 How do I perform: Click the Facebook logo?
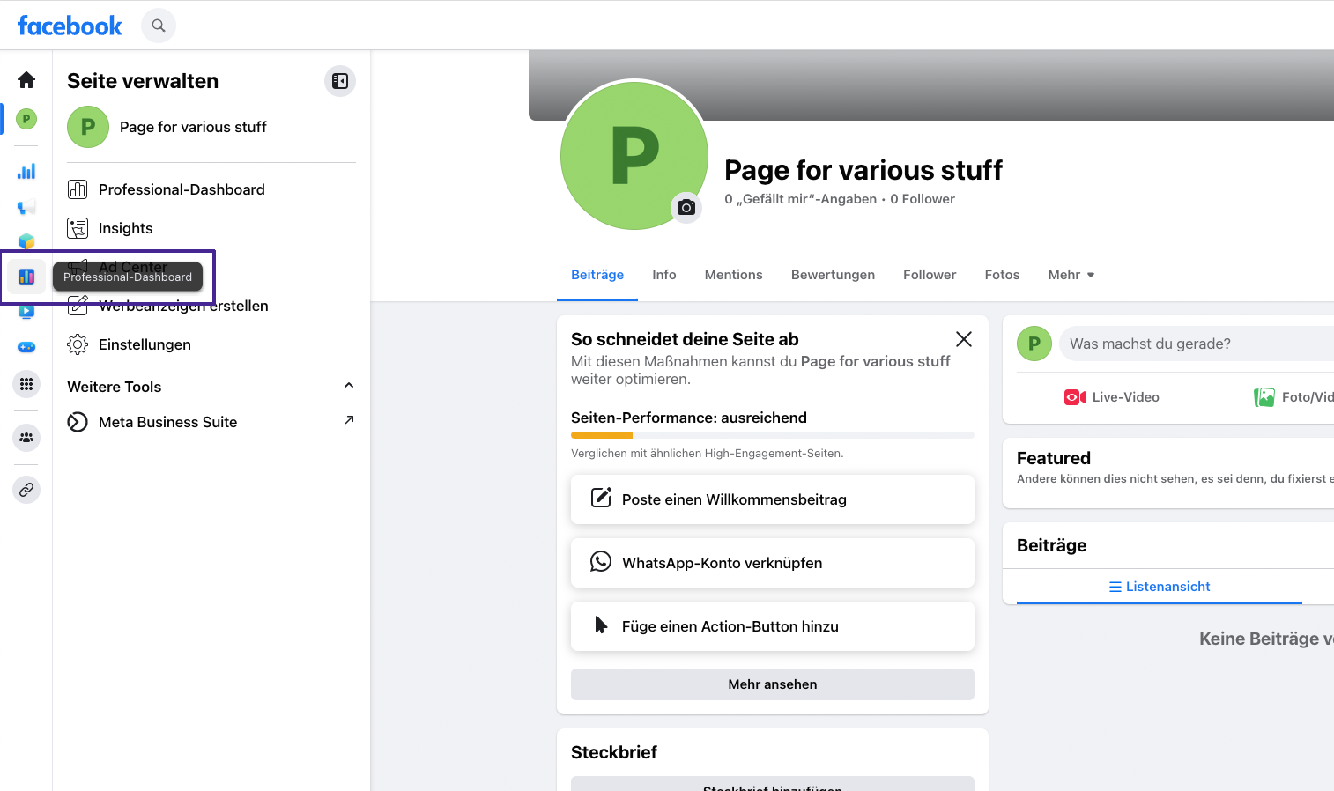[x=70, y=26]
